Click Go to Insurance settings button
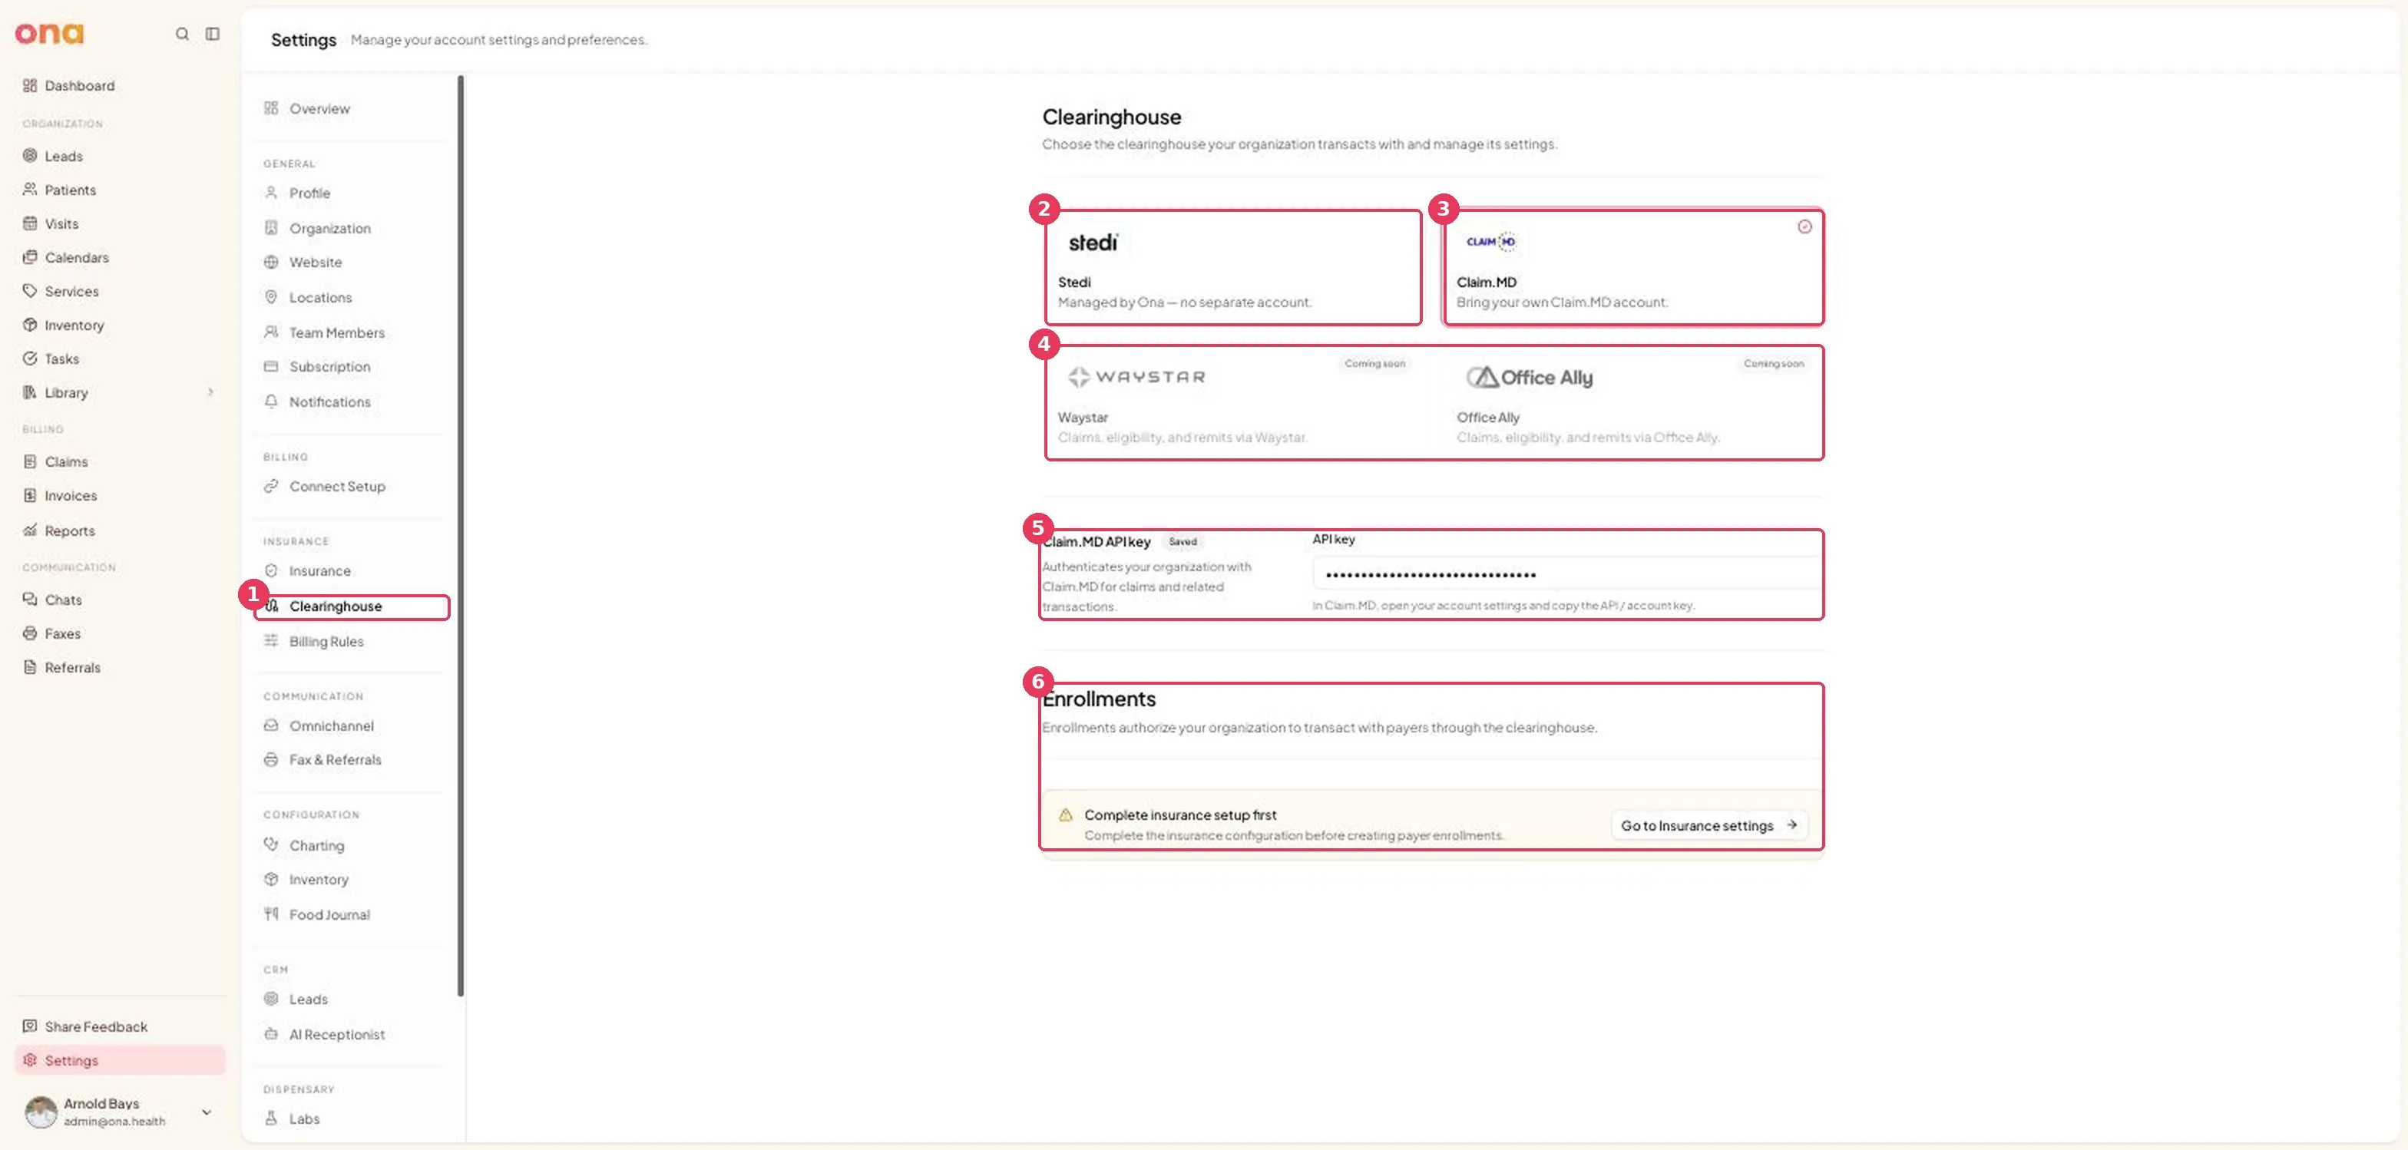Screen dimensions: 2408x1150 point(1708,825)
